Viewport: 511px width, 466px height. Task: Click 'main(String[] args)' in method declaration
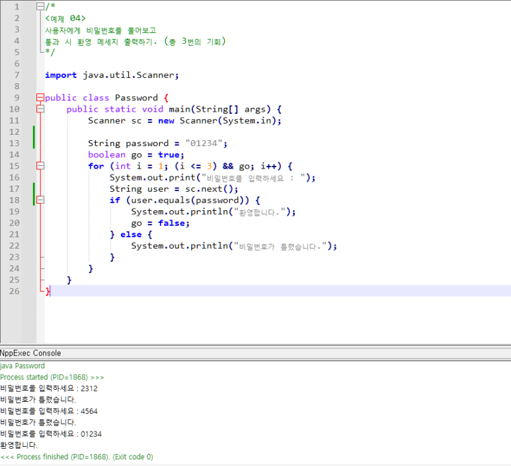219,109
